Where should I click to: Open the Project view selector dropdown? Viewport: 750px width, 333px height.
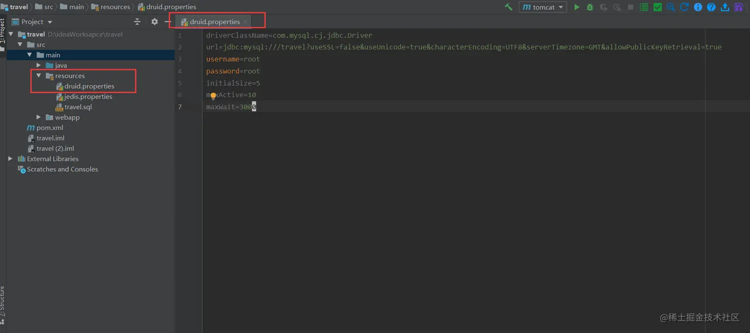[32, 22]
